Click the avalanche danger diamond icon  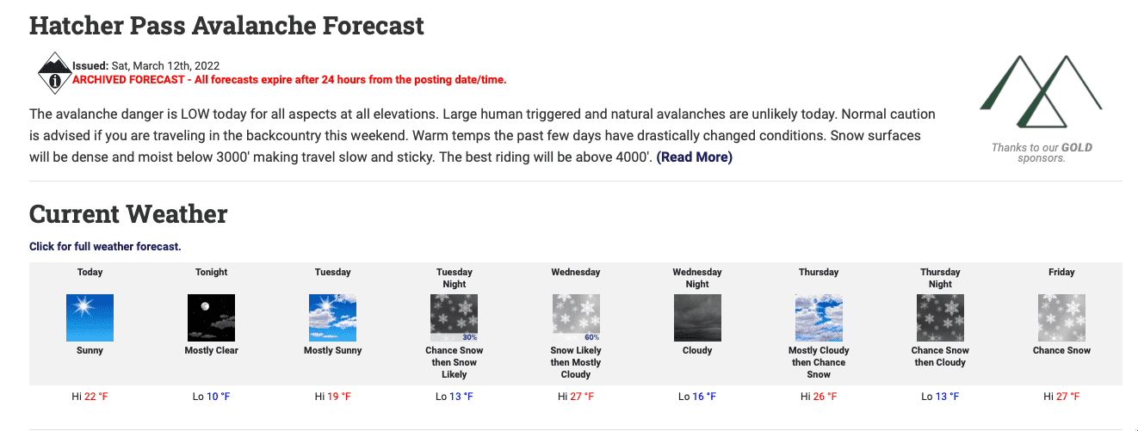(55, 74)
